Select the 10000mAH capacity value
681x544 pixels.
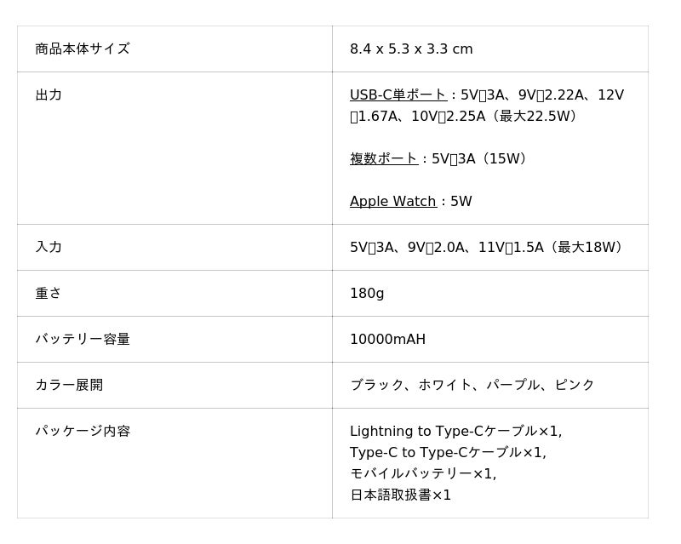pyautogui.click(x=387, y=339)
